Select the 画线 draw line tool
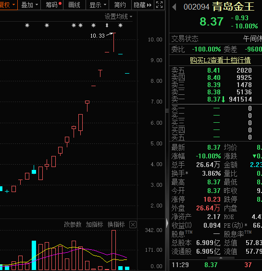The width and height of the screenshot is (262, 271). click(x=75, y=5)
